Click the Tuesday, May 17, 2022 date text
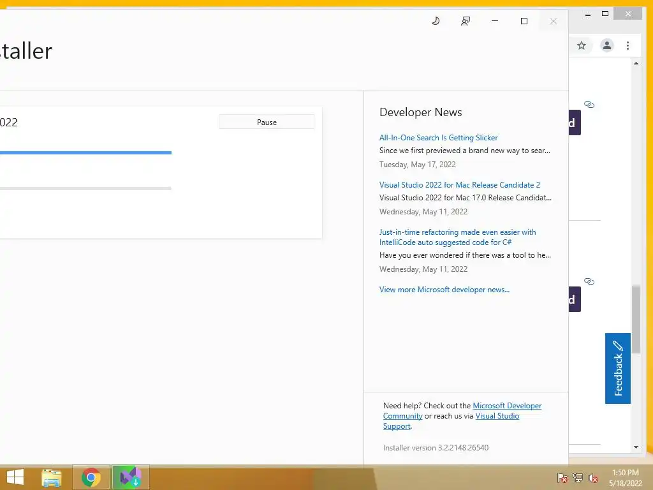Screen dimensions: 653x490 point(417,165)
